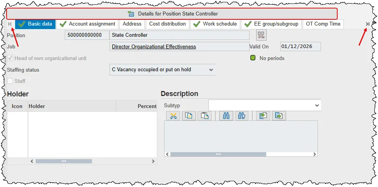
Task: Click the No periods text
Action: pos(272,58)
